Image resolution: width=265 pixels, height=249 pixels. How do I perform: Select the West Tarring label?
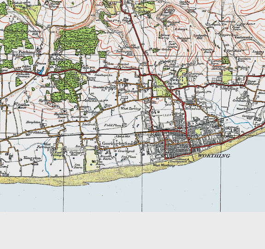click(130, 109)
